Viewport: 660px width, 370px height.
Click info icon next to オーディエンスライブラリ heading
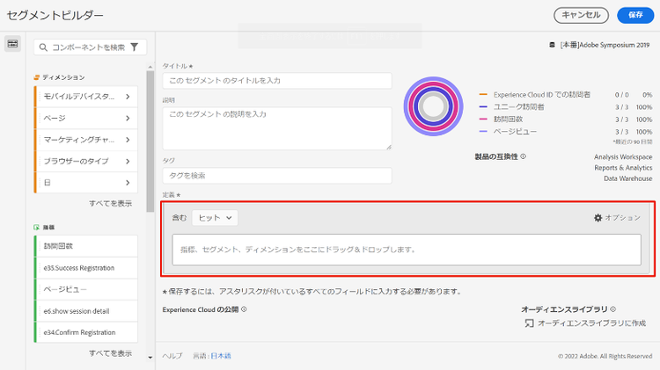pos(612,309)
